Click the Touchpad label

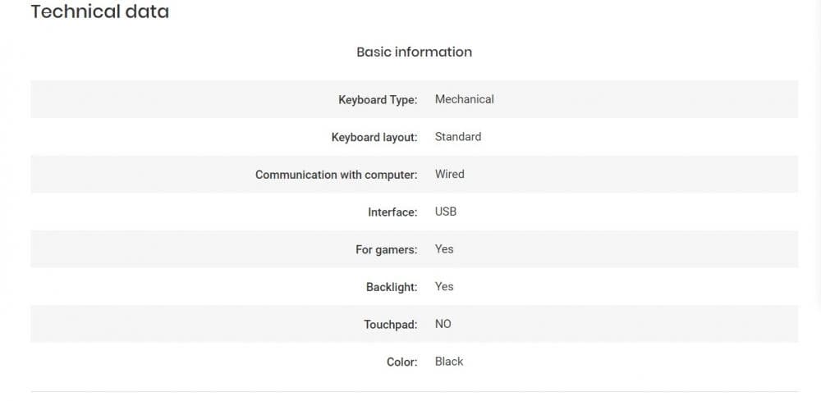391,325
